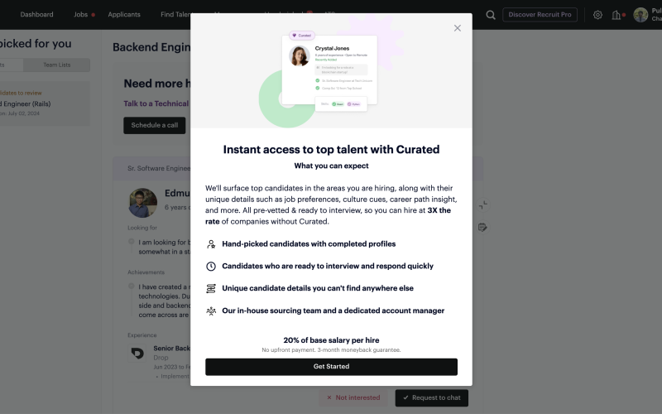This screenshot has height=414, width=662.
Task: Click Discover Recruit Pro button
Action: coord(540,15)
